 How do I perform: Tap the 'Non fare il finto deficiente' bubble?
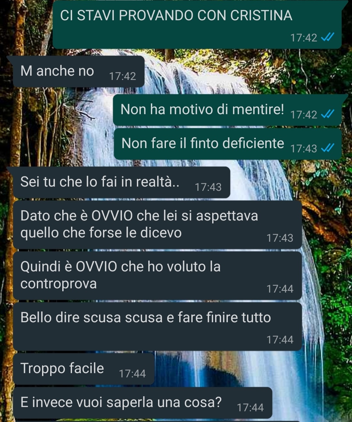click(x=227, y=144)
